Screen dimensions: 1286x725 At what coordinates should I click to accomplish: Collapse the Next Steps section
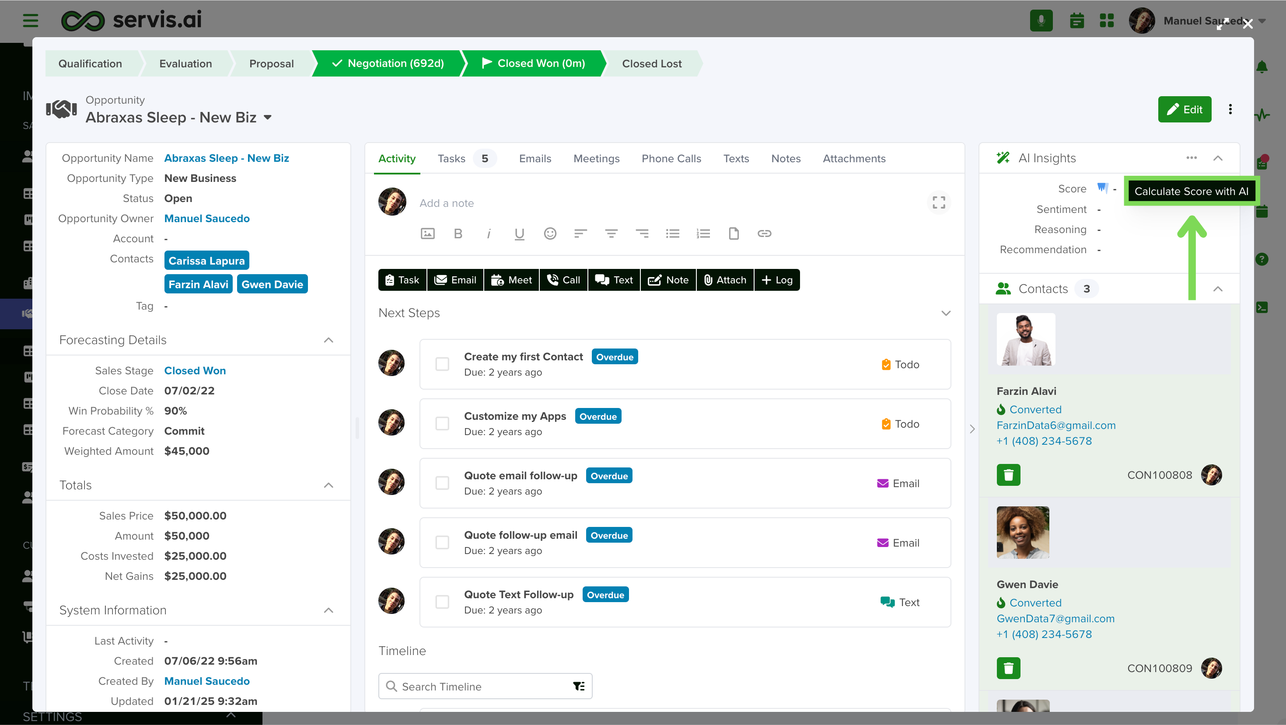(946, 313)
